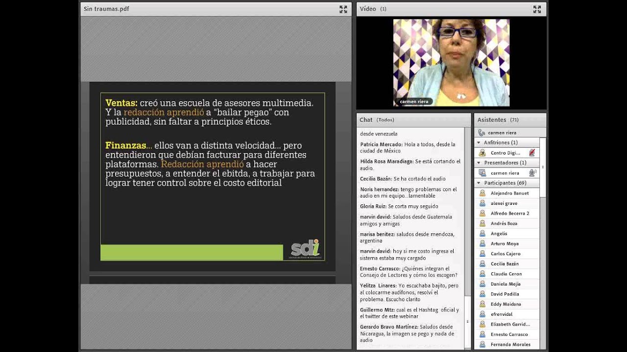The width and height of the screenshot is (627, 352).
Task: Click the carmen riera name label on video
Action: point(414,102)
